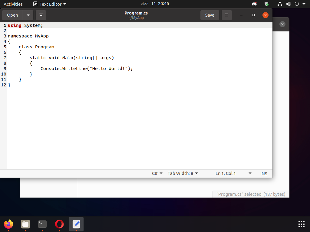The image size is (310, 232).
Task: Show the applications grid
Action: pyautogui.click(x=301, y=224)
